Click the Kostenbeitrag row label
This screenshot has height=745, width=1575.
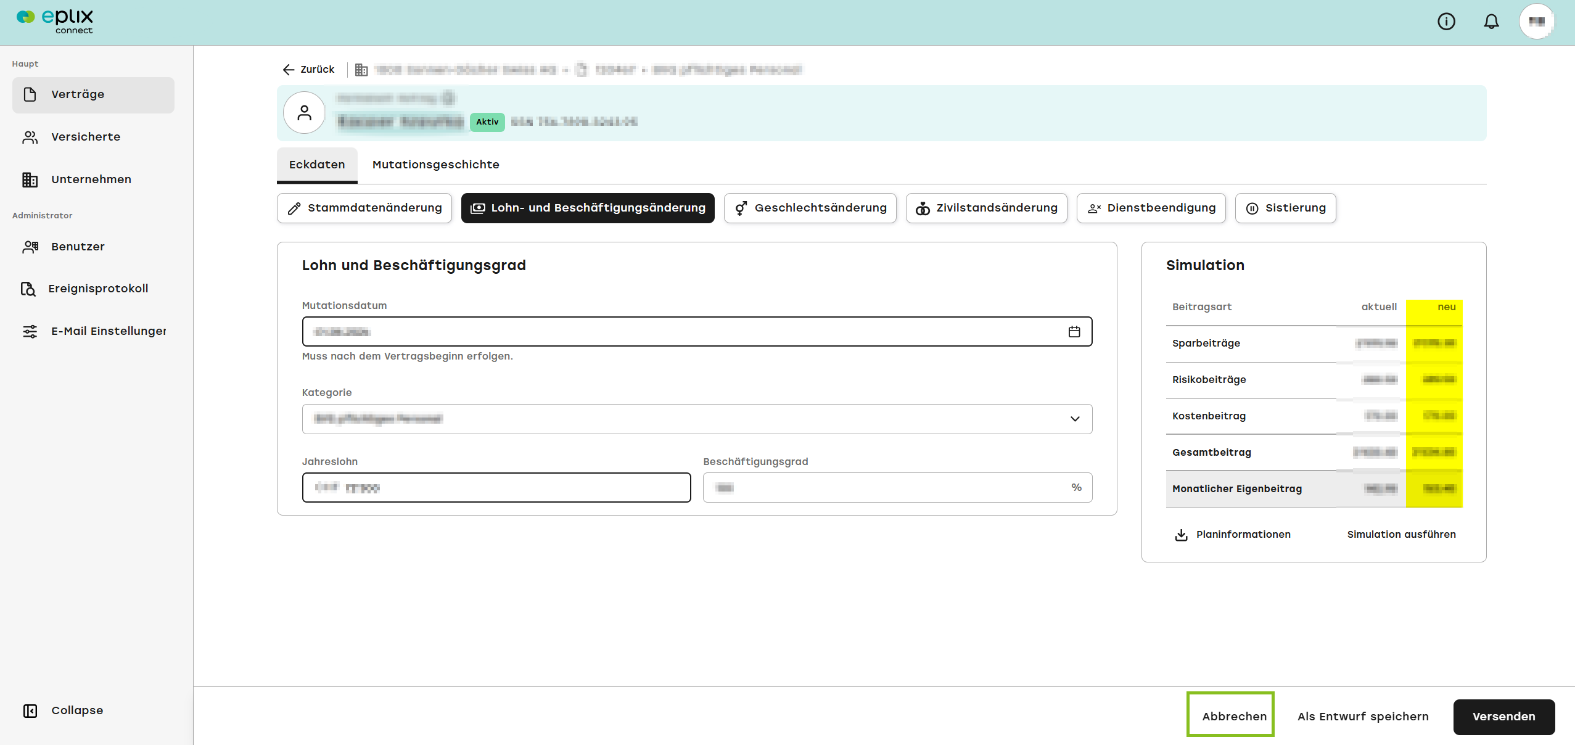pyautogui.click(x=1209, y=416)
